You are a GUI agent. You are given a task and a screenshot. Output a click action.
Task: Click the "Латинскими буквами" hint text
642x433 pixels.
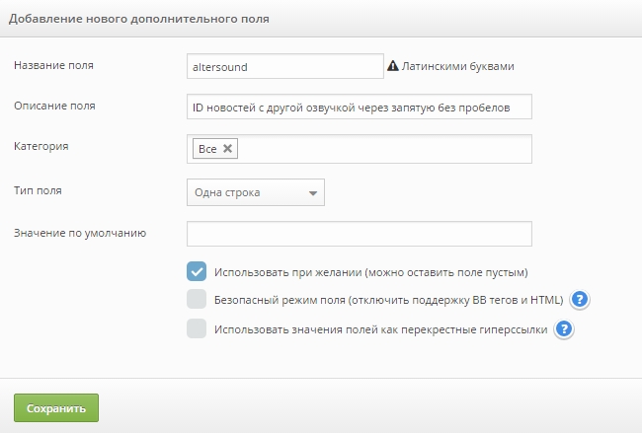[x=457, y=66]
